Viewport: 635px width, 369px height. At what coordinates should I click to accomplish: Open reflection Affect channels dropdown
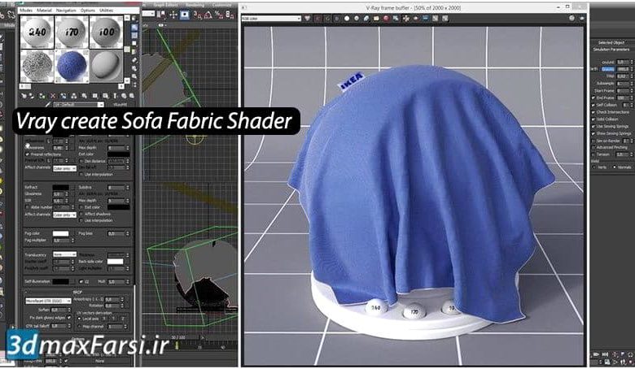pyautogui.click(x=65, y=168)
